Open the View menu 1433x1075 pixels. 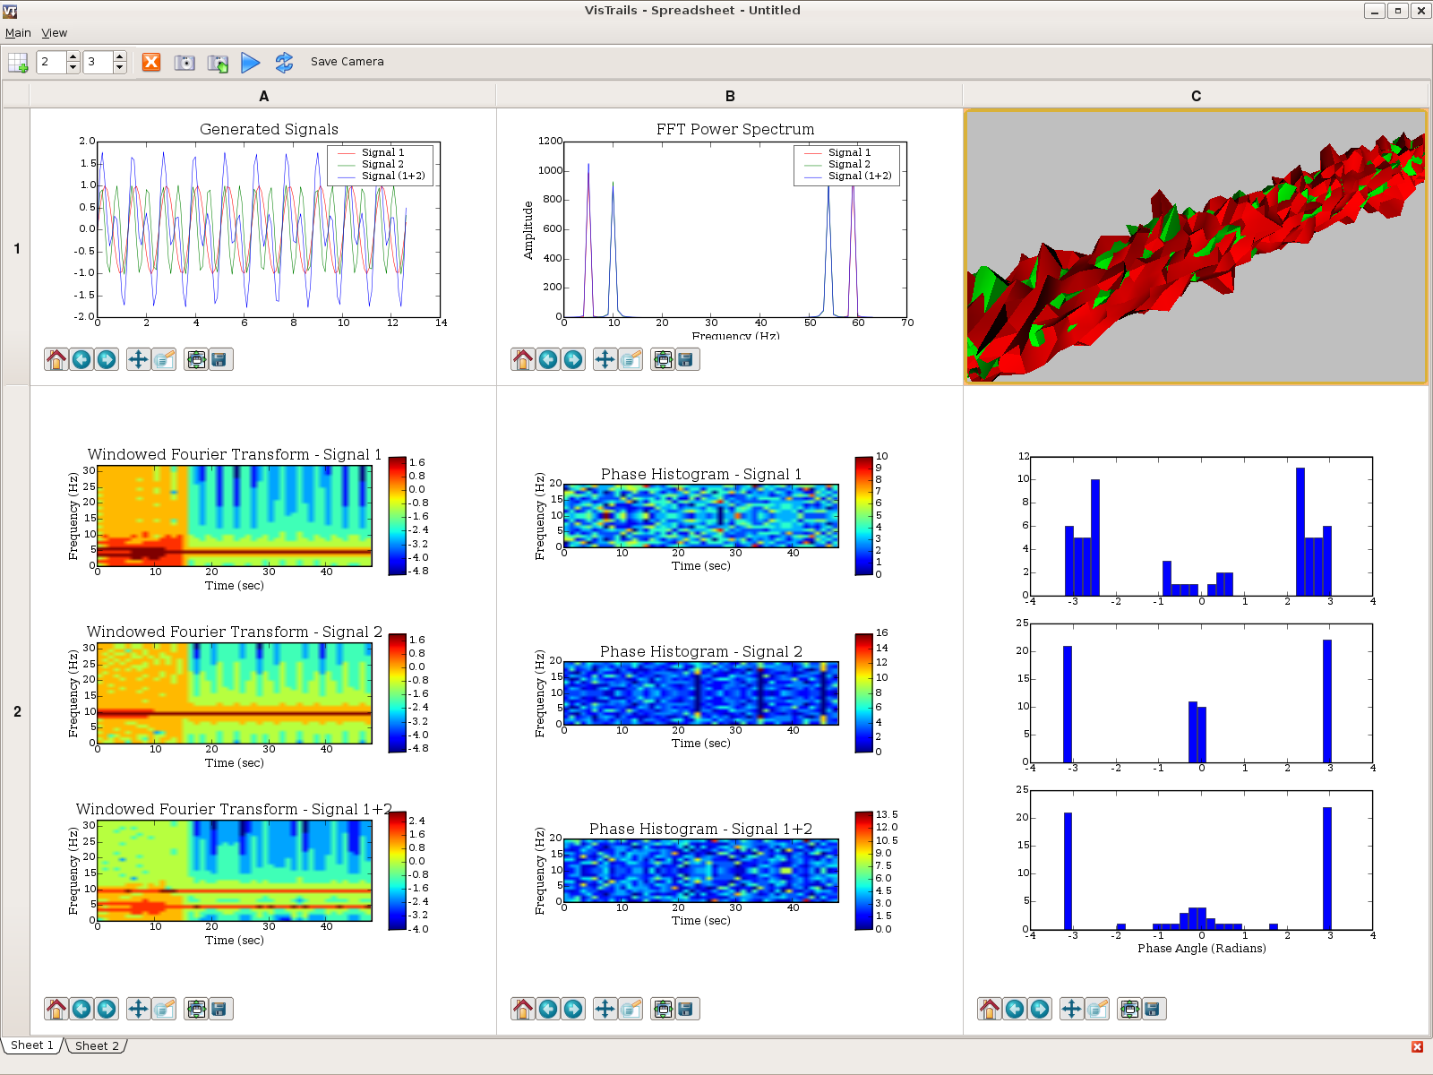[x=54, y=33]
